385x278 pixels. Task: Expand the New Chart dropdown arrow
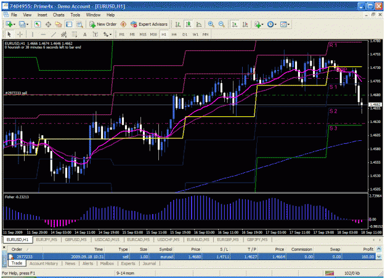(15, 24)
